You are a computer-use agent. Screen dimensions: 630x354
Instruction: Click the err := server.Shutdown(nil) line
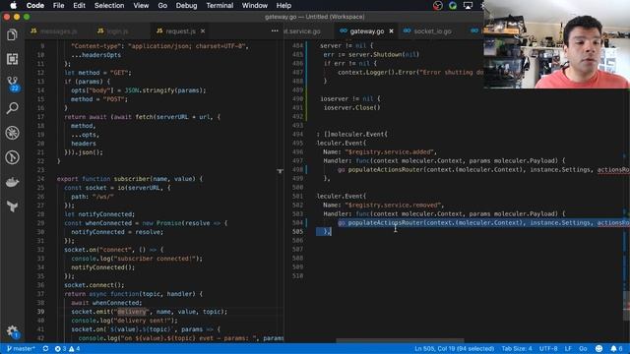click(x=371, y=55)
